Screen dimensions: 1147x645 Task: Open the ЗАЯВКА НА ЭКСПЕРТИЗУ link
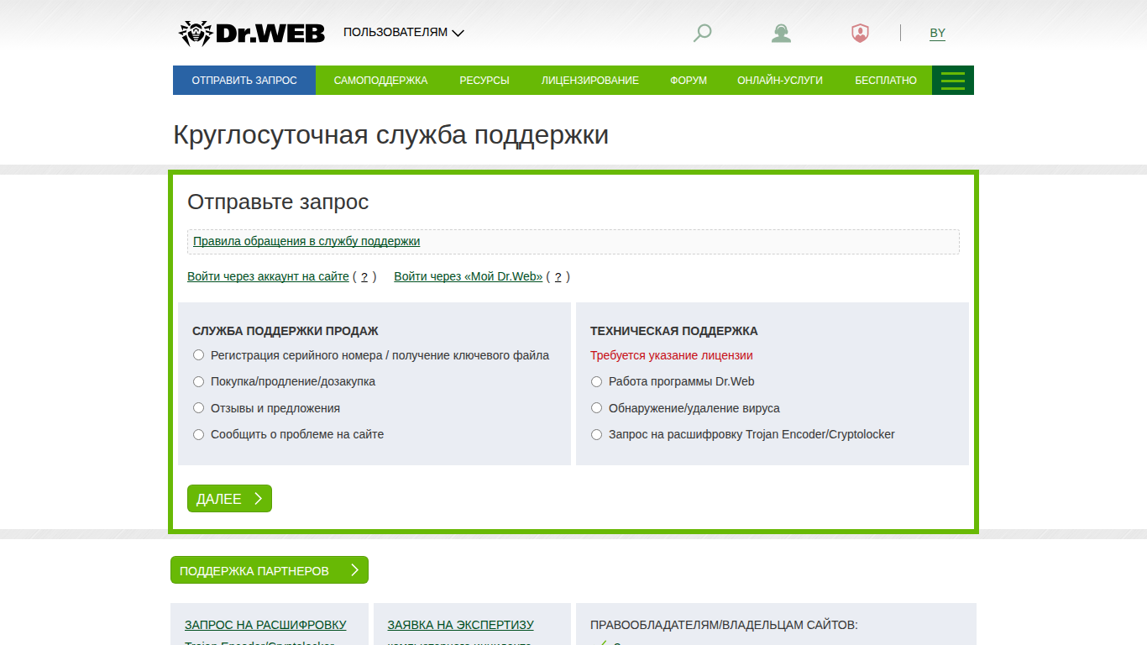(460, 625)
